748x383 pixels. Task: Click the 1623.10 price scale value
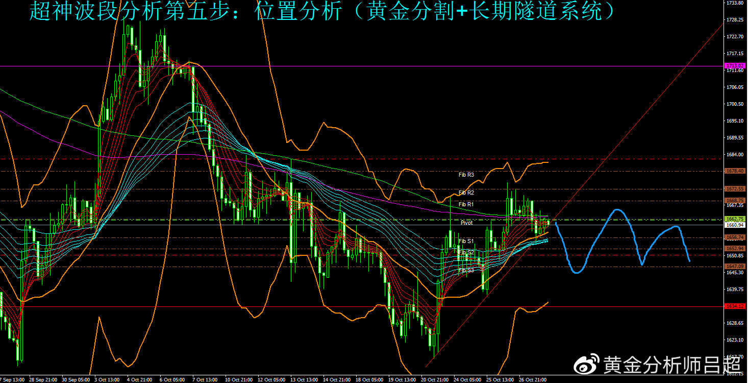pos(735,340)
